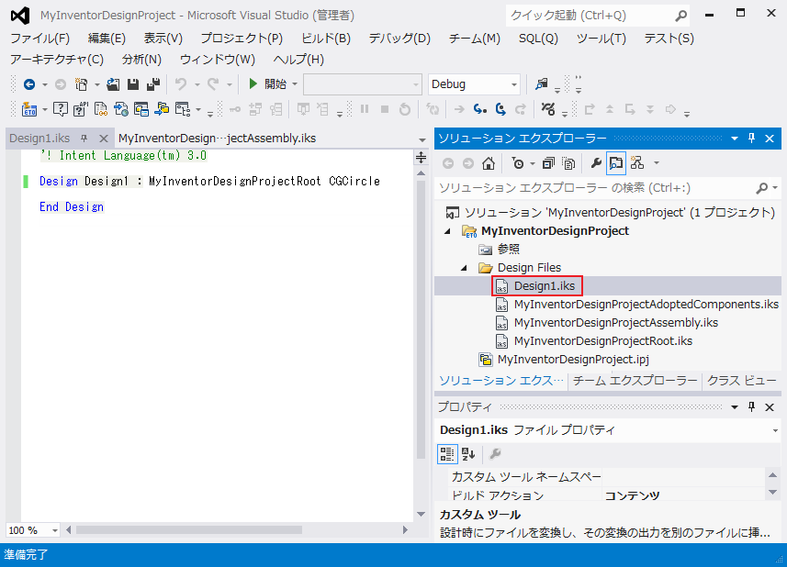The image size is (787, 567).
Task: Open Solution Explorer window position dropdown
Action: click(735, 139)
